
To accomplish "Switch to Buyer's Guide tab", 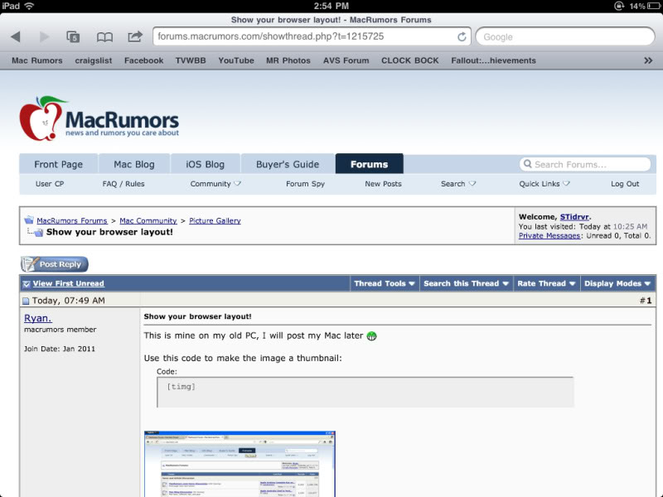I will (288, 164).
